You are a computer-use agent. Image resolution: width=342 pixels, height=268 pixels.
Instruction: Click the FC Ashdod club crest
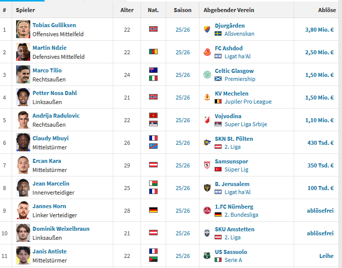(207, 52)
